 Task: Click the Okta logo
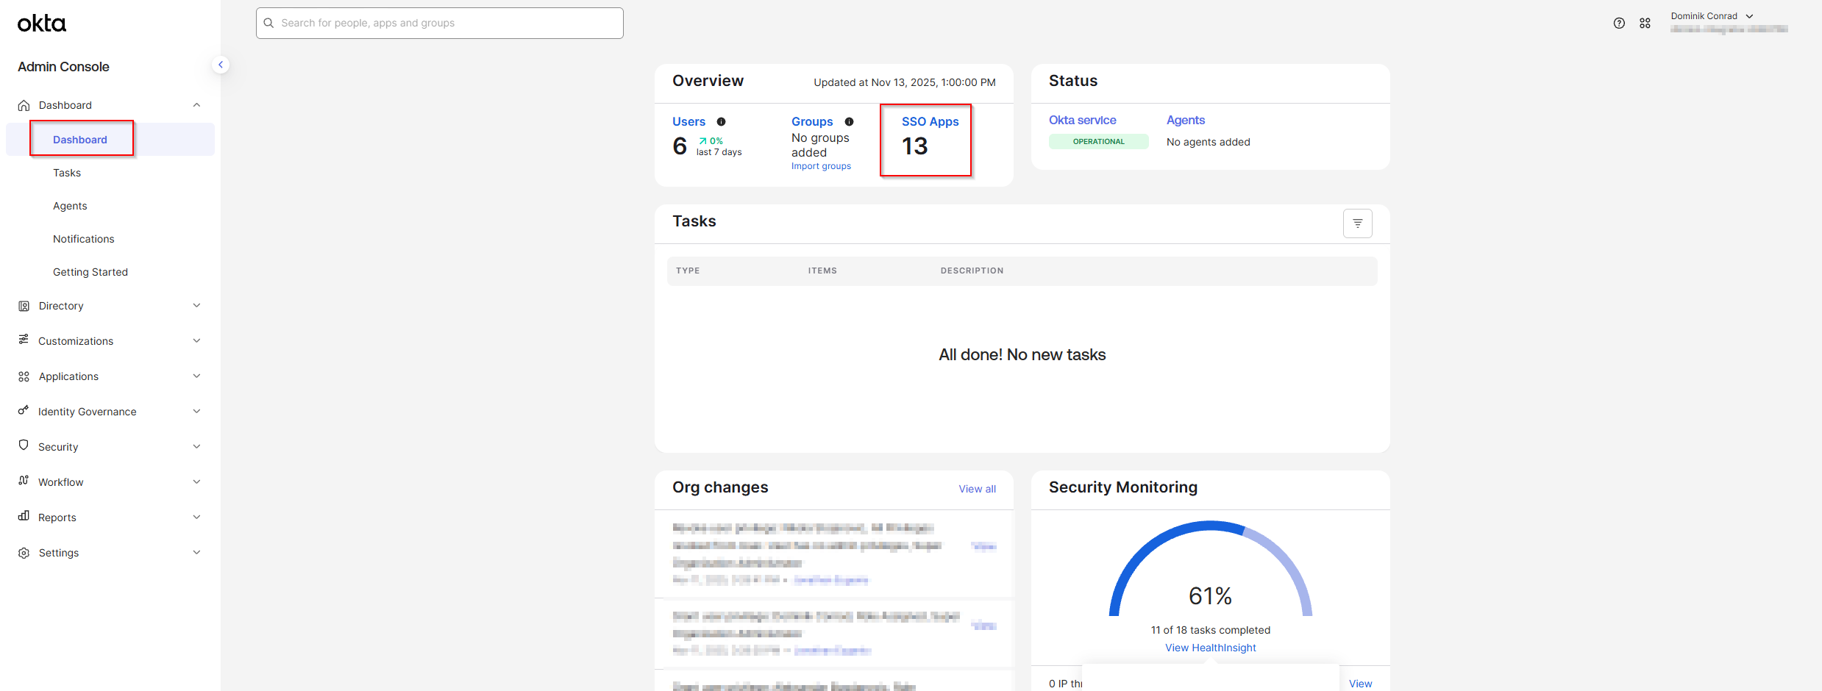pyautogui.click(x=42, y=24)
